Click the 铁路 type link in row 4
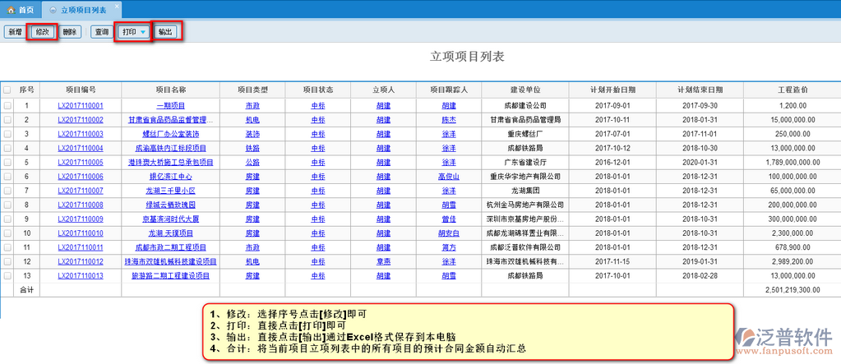Screen dimensions: 841x364 252,149
